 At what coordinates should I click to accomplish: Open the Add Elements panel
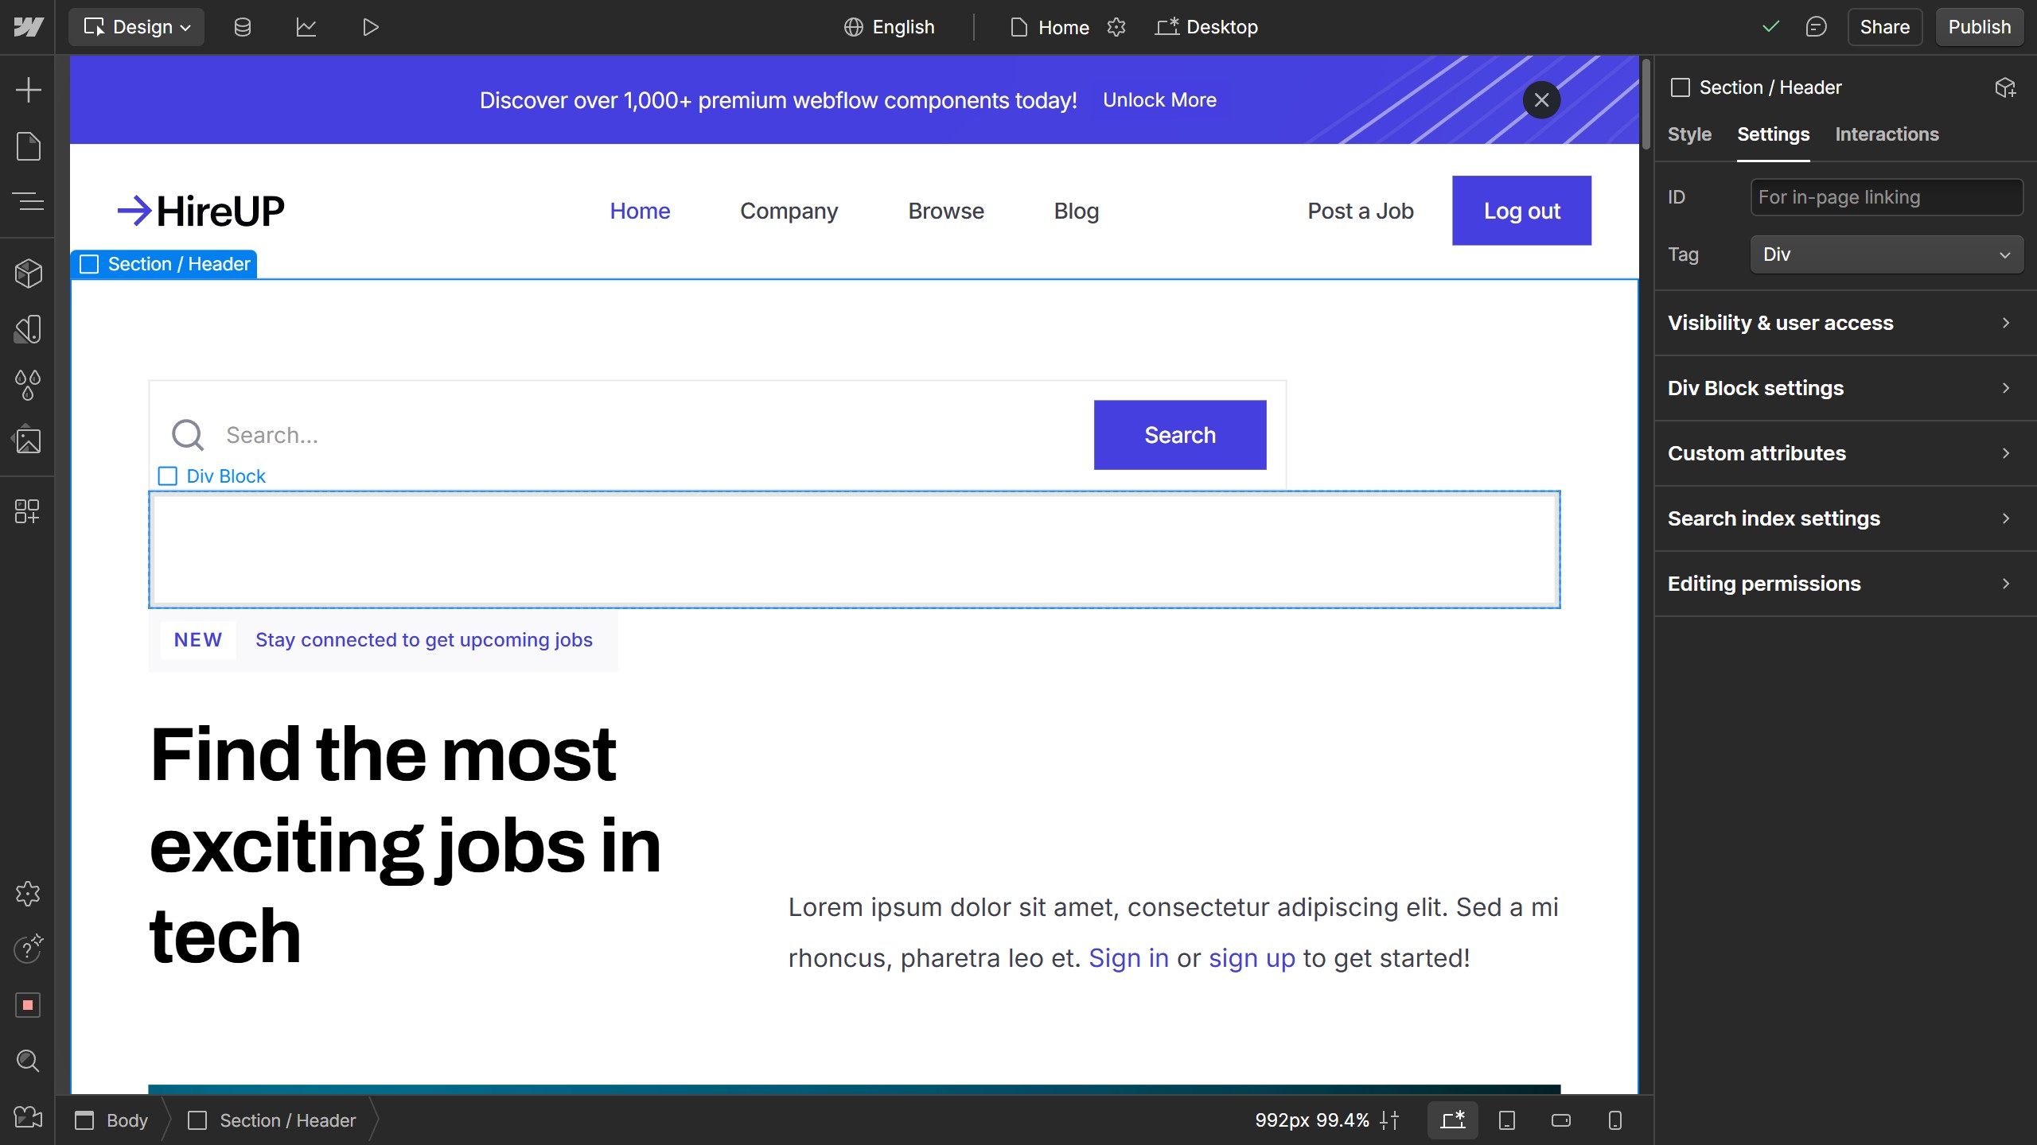coord(28,90)
